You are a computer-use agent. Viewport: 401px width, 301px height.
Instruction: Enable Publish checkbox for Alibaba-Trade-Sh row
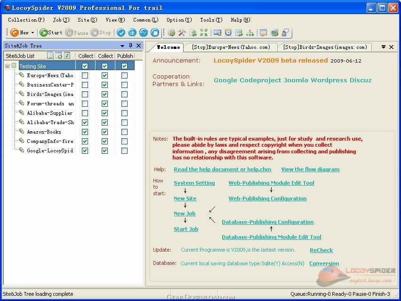[125, 122]
